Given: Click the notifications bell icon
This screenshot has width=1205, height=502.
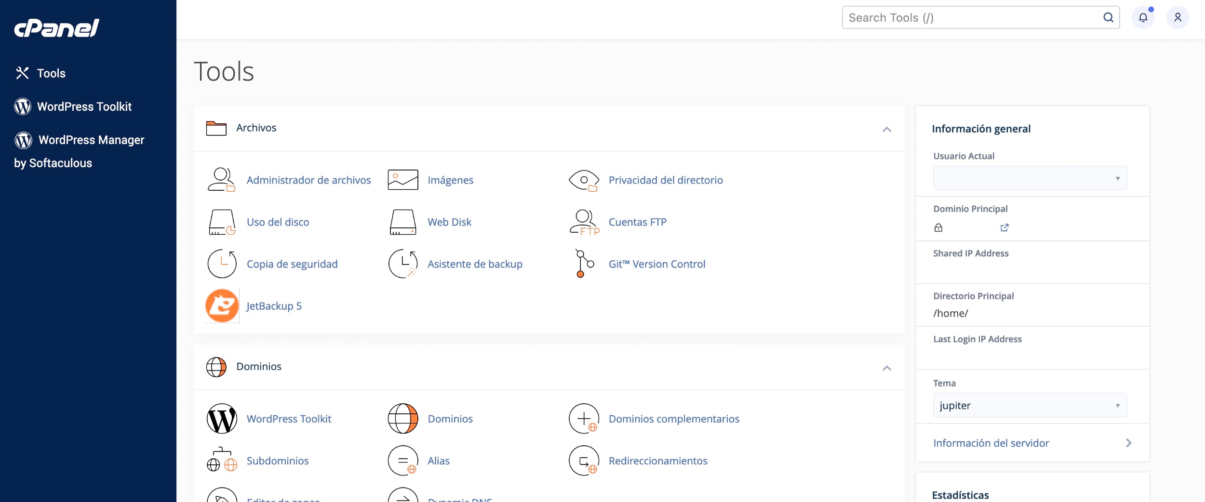Looking at the screenshot, I should [1143, 18].
